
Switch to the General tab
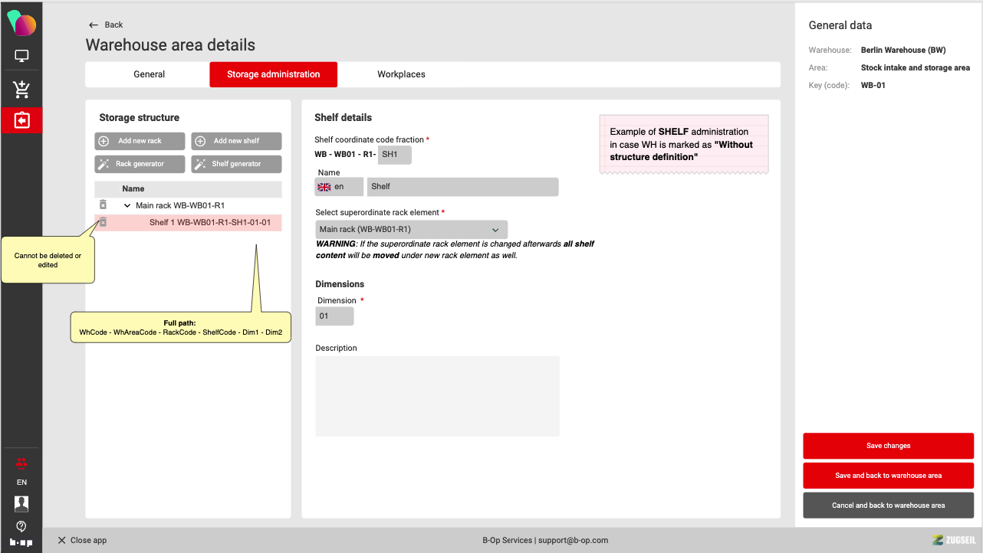(149, 74)
